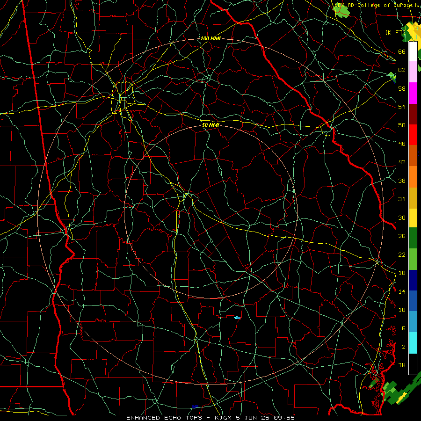Screen dimensions: 421x421
Task: Click the legend value '26'
Action: click(x=402, y=236)
